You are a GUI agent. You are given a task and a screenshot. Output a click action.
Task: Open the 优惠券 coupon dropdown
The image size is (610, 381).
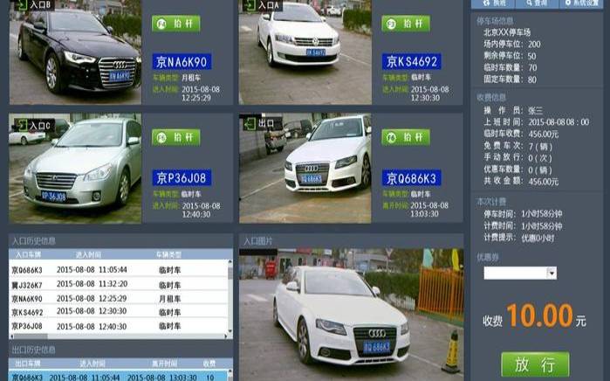point(551,274)
